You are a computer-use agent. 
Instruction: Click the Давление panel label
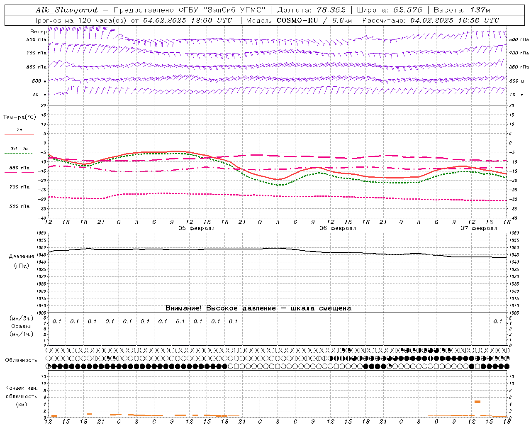[x=22, y=256]
